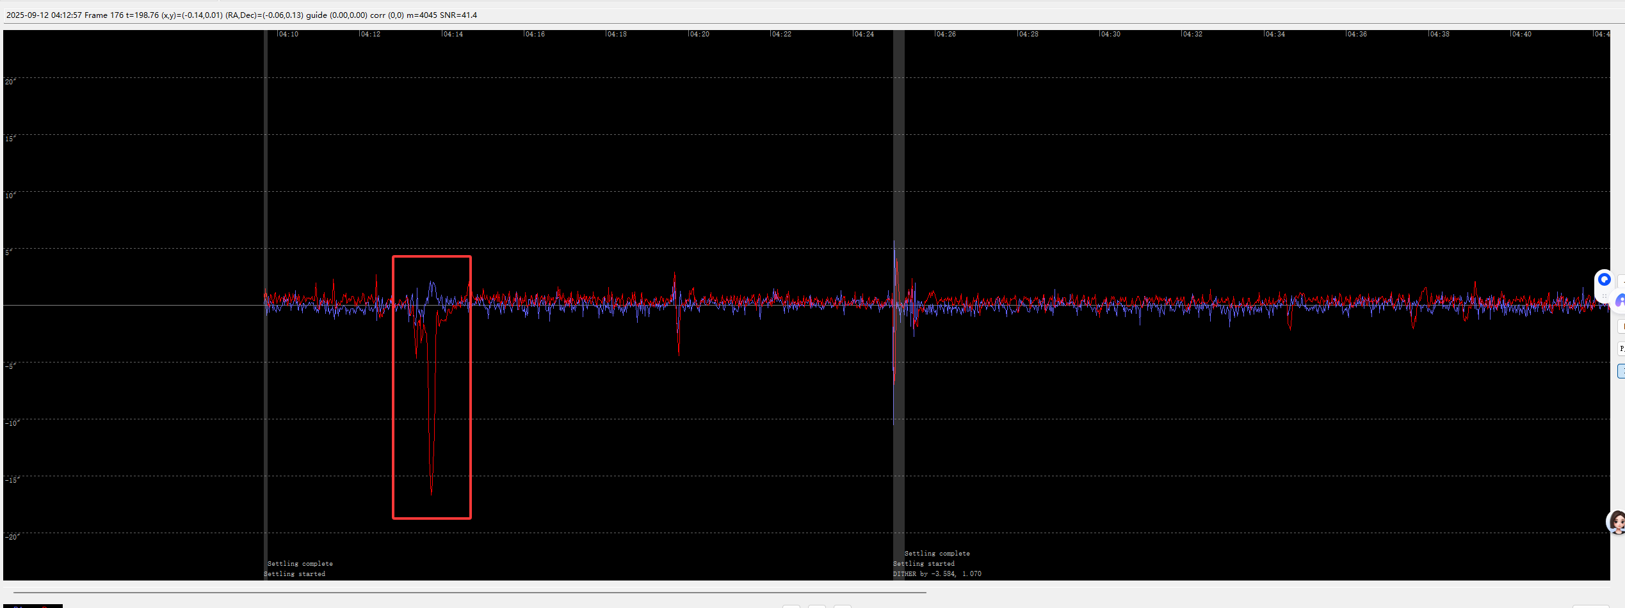Image resolution: width=1625 pixels, height=608 pixels.
Task: Click the 04:20 time marker
Action: 699,34
